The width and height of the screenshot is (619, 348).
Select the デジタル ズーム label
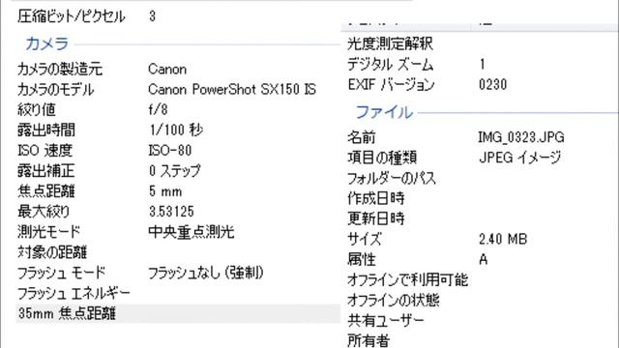coord(390,65)
